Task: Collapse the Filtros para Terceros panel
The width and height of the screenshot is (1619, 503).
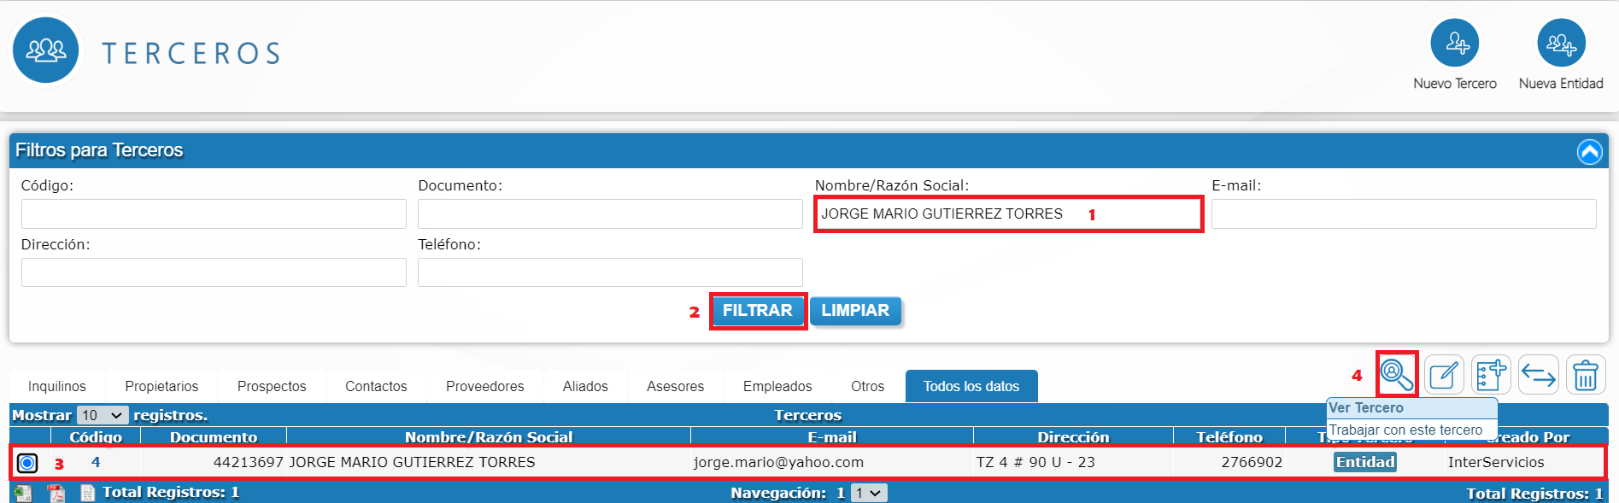Action: [1589, 152]
